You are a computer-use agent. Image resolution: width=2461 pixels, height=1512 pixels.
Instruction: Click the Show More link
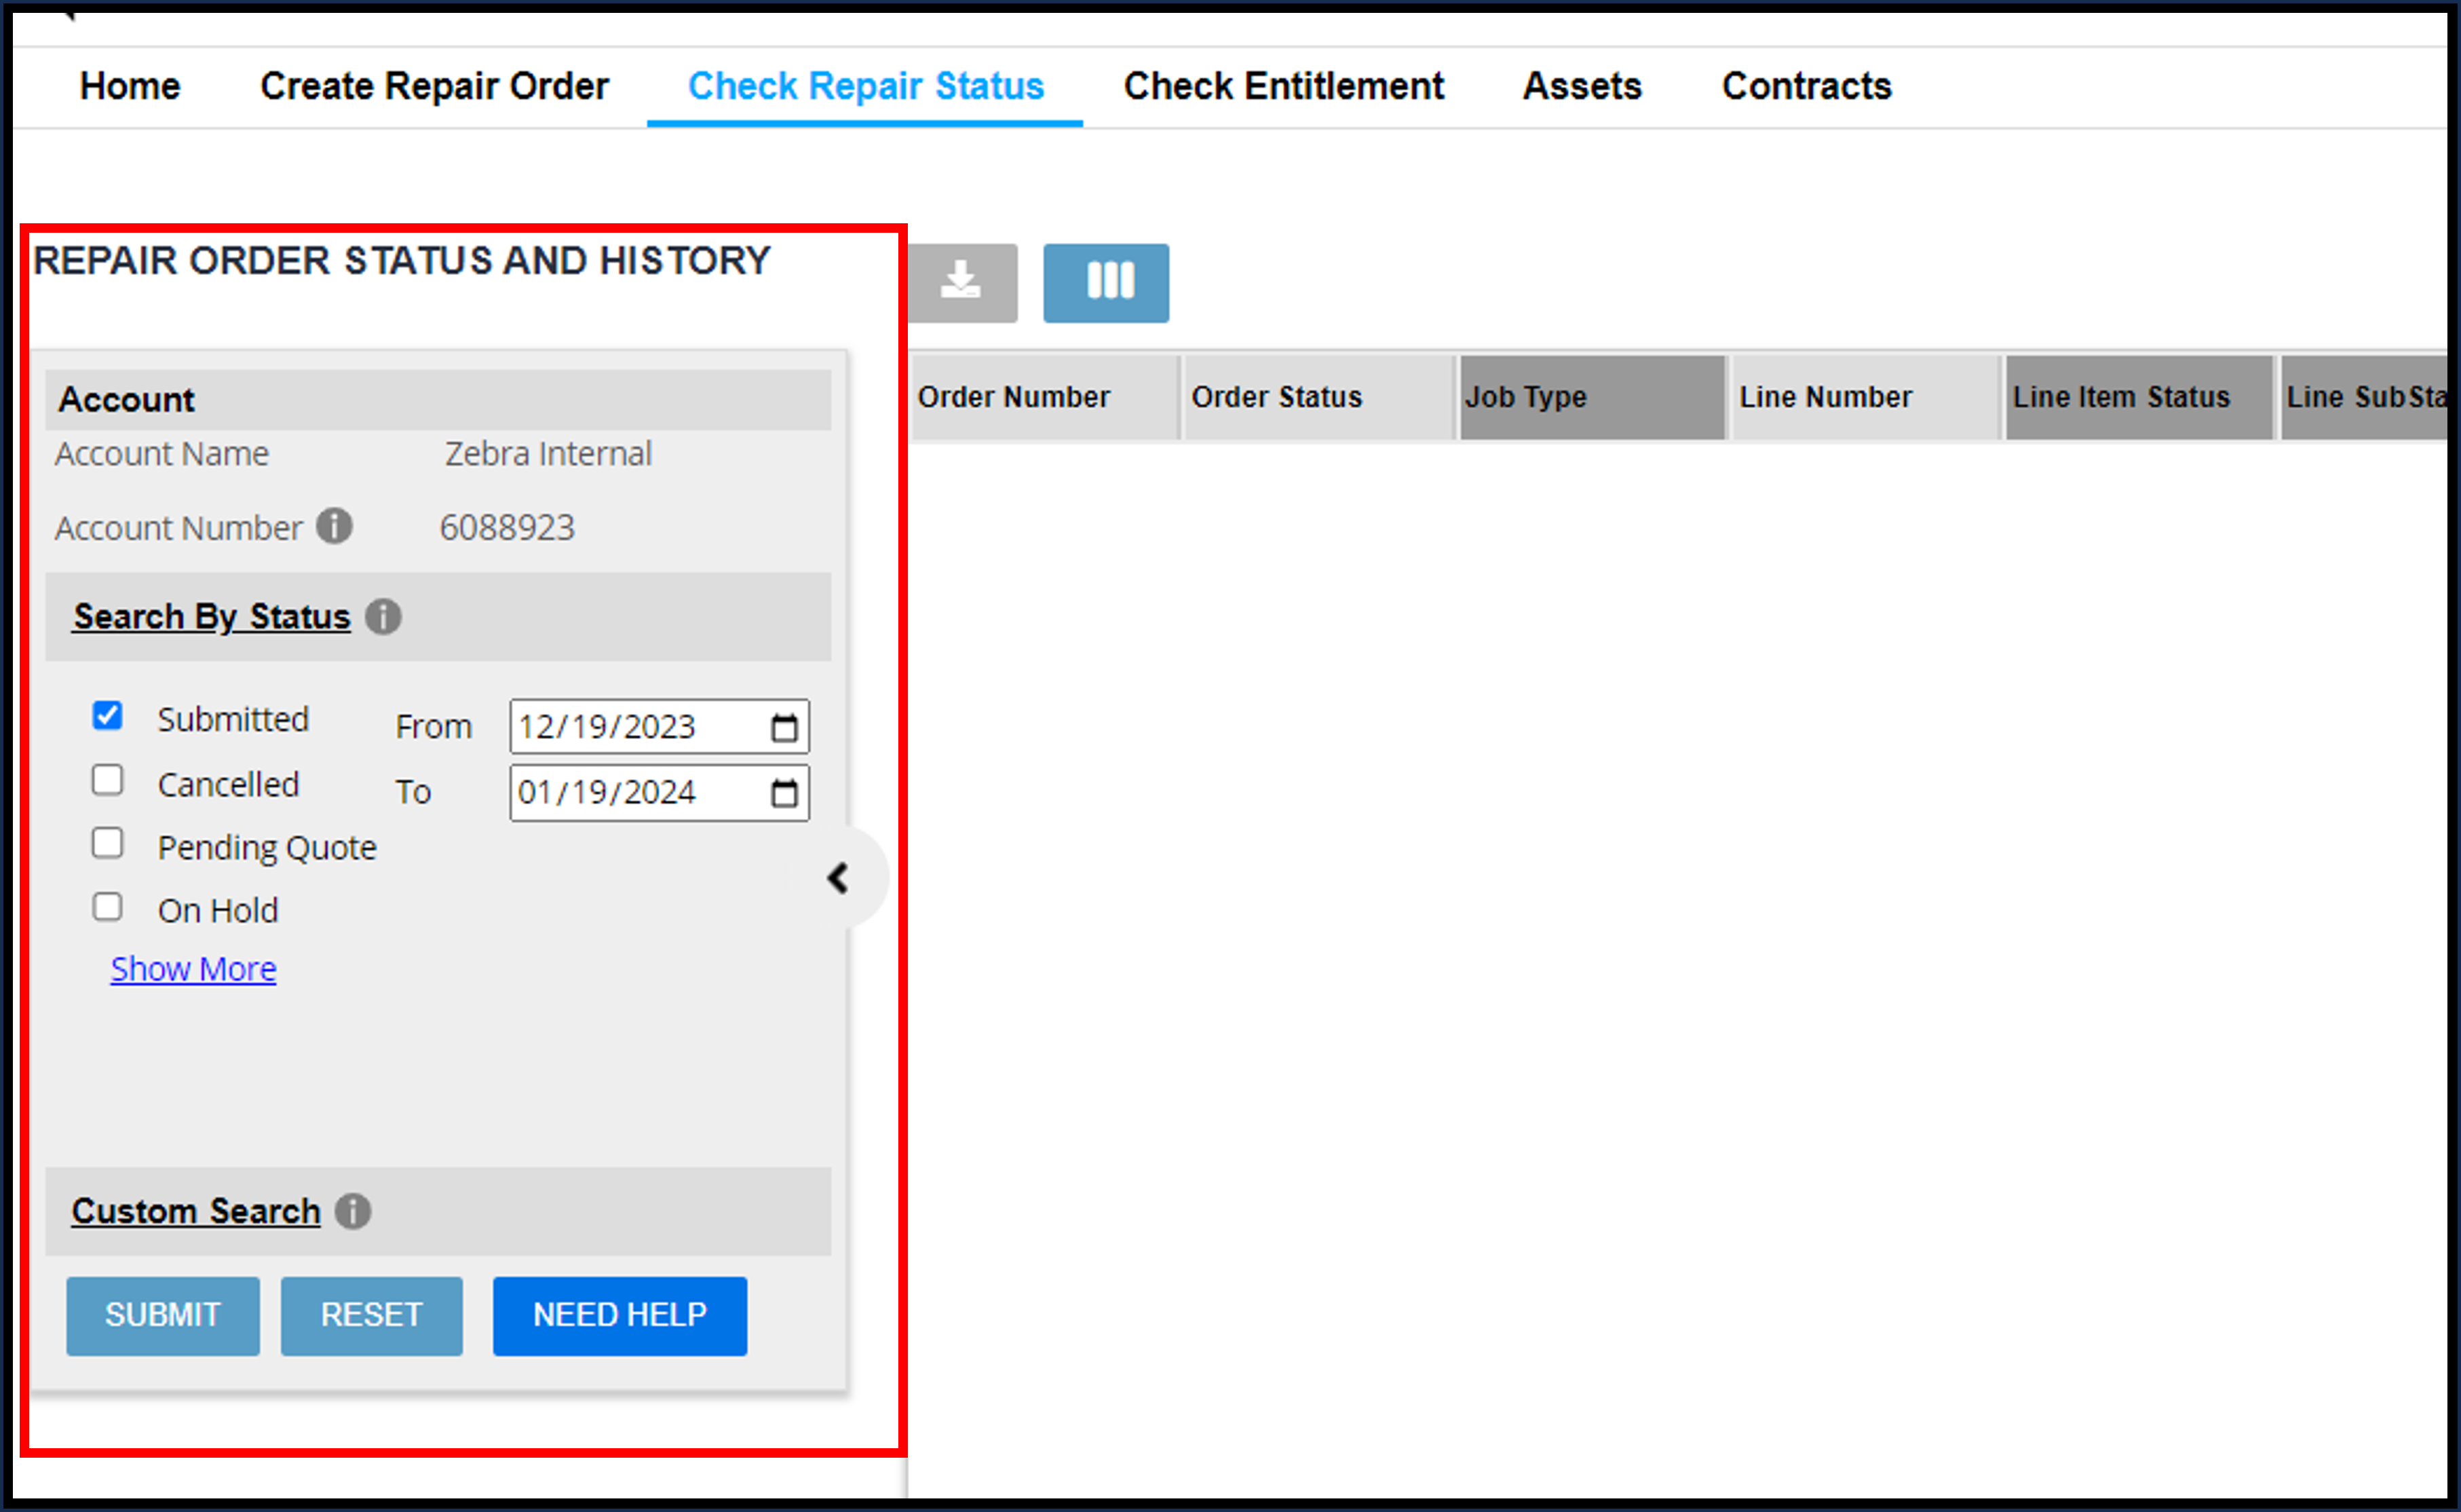193,969
